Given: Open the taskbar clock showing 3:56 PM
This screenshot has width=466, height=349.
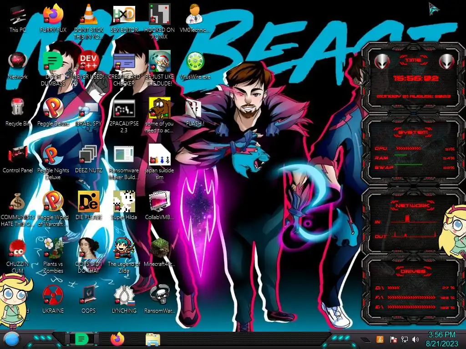Looking at the screenshot, I should click(442, 339).
